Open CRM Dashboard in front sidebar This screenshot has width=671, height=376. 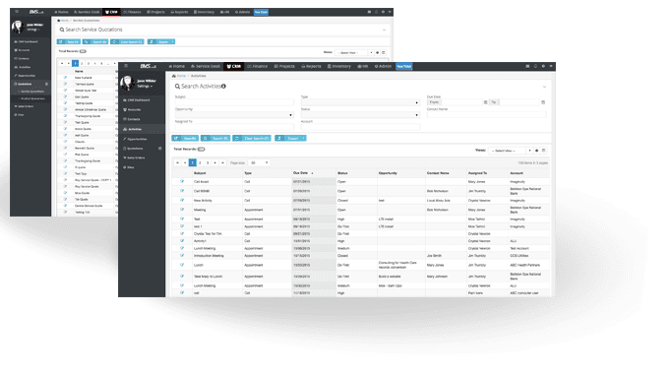point(138,99)
